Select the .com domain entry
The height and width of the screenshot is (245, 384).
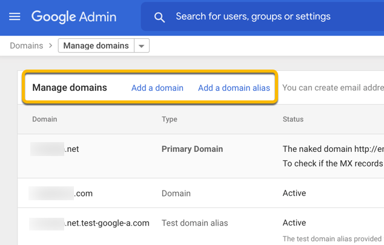coord(61,194)
